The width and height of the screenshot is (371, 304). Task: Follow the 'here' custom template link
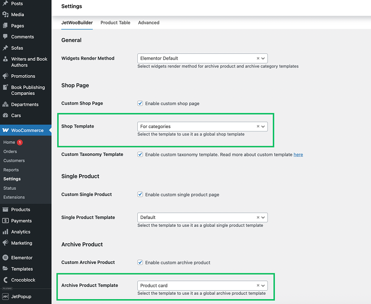click(298, 155)
